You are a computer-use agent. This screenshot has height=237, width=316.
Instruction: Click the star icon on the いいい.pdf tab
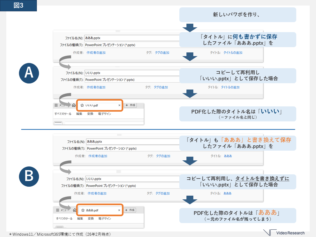coord(82,105)
